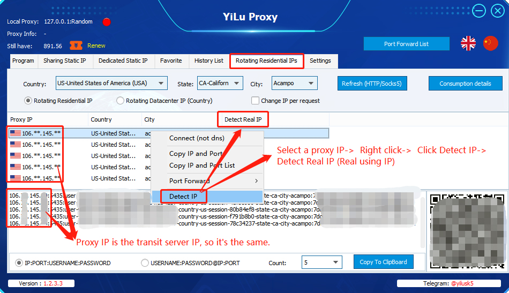This screenshot has height=293, width=509.
Task: Select the USERNAME:PASSWORD@IP:PORT format radio button
Action: (145, 263)
